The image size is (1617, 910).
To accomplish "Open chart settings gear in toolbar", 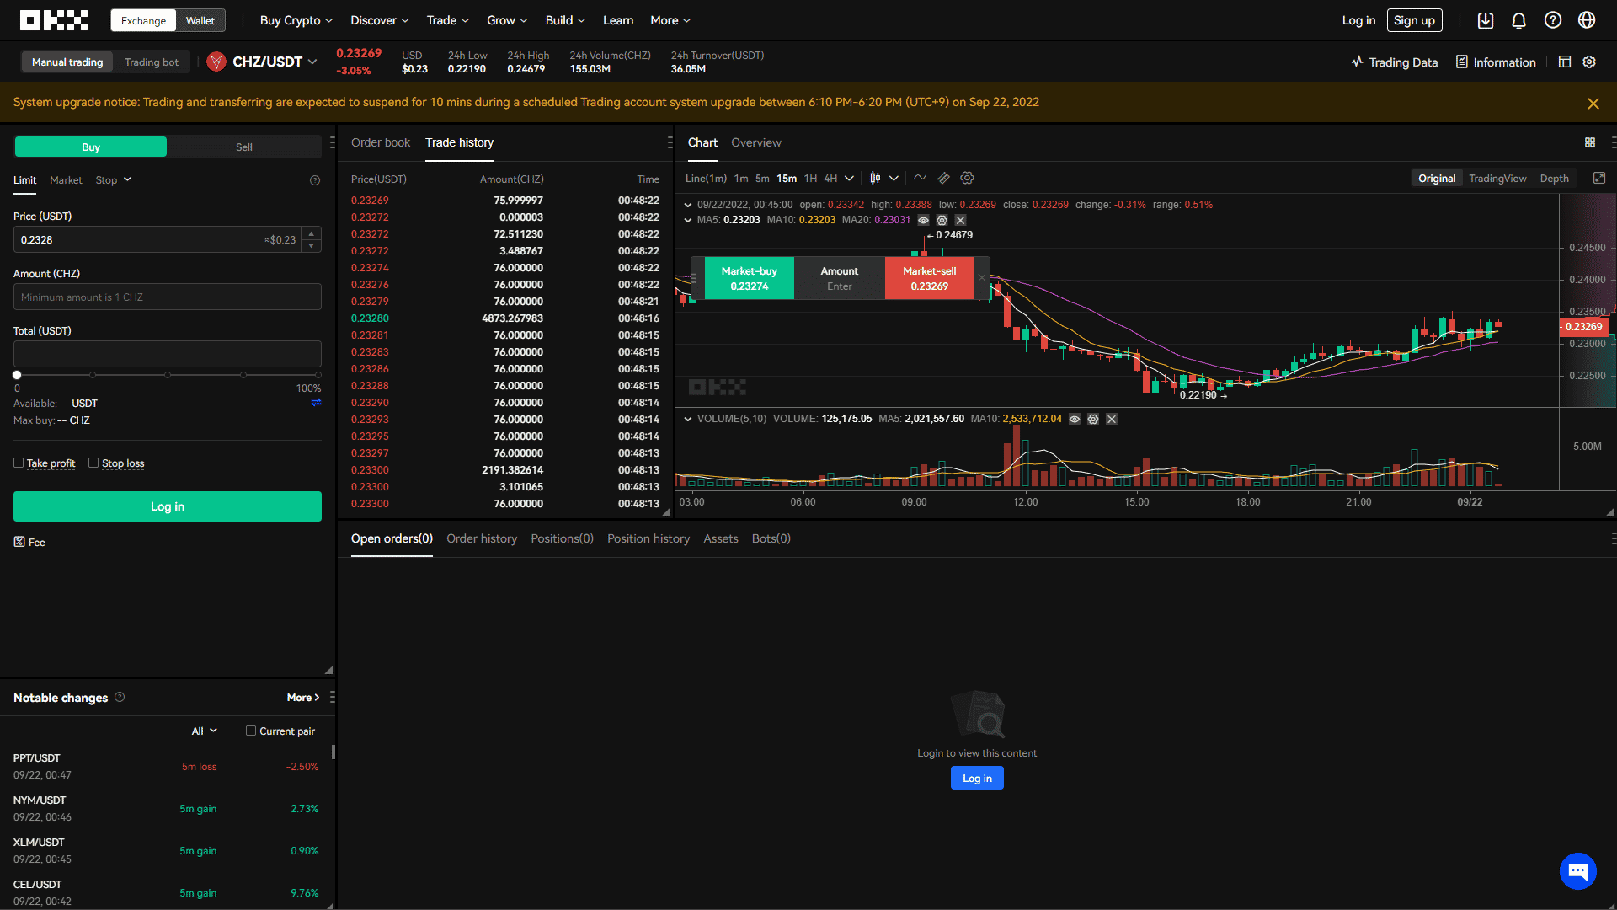I will [x=967, y=178].
